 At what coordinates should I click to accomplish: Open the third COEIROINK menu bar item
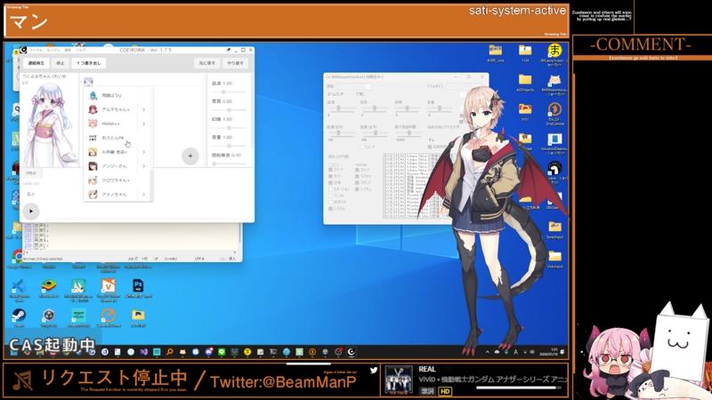68,50
